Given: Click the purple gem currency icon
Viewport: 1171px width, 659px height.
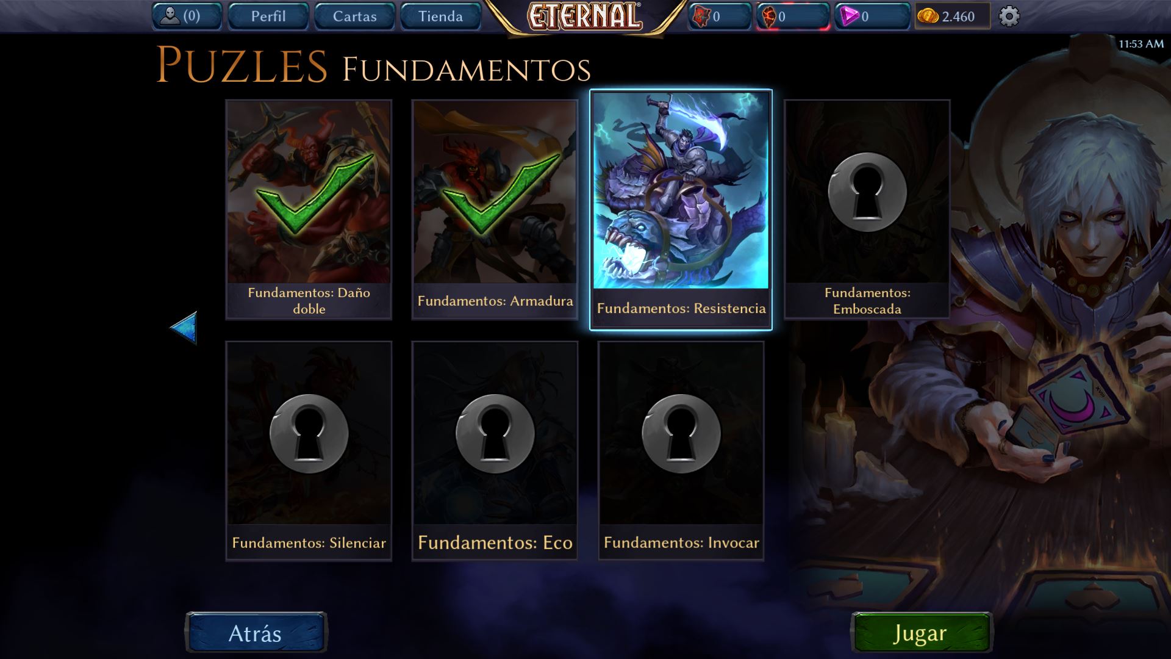Looking at the screenshot, I should pyautogui.click(x=849, y=16).
